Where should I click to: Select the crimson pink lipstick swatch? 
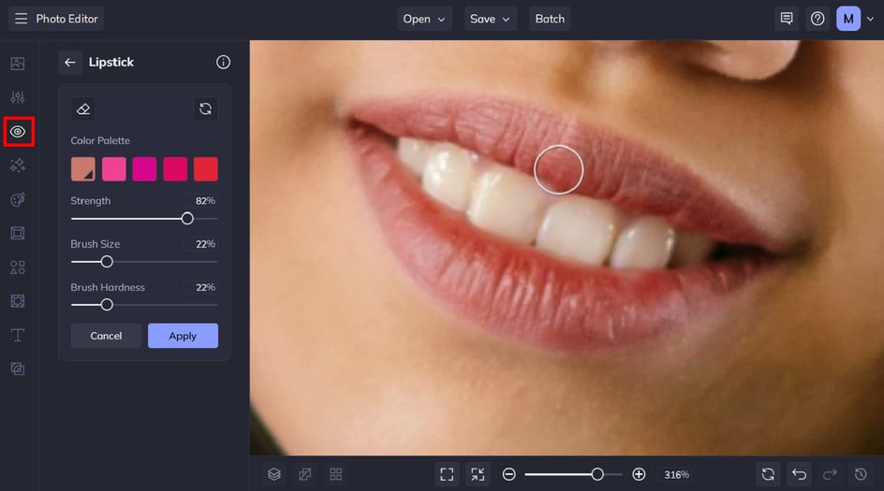(x=175, y=169)
